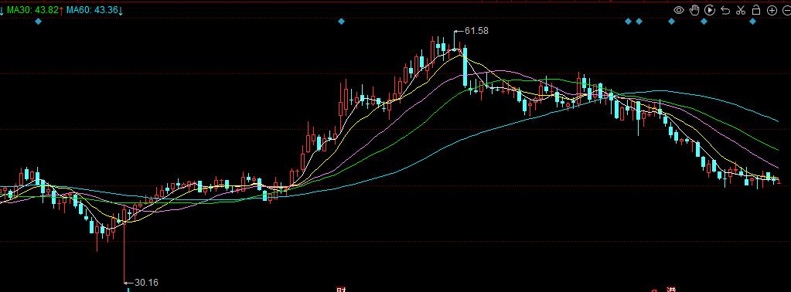Click the 61.58 high price label
The width and height of the screenshot is (791, 292).
[x=476, y=31]
